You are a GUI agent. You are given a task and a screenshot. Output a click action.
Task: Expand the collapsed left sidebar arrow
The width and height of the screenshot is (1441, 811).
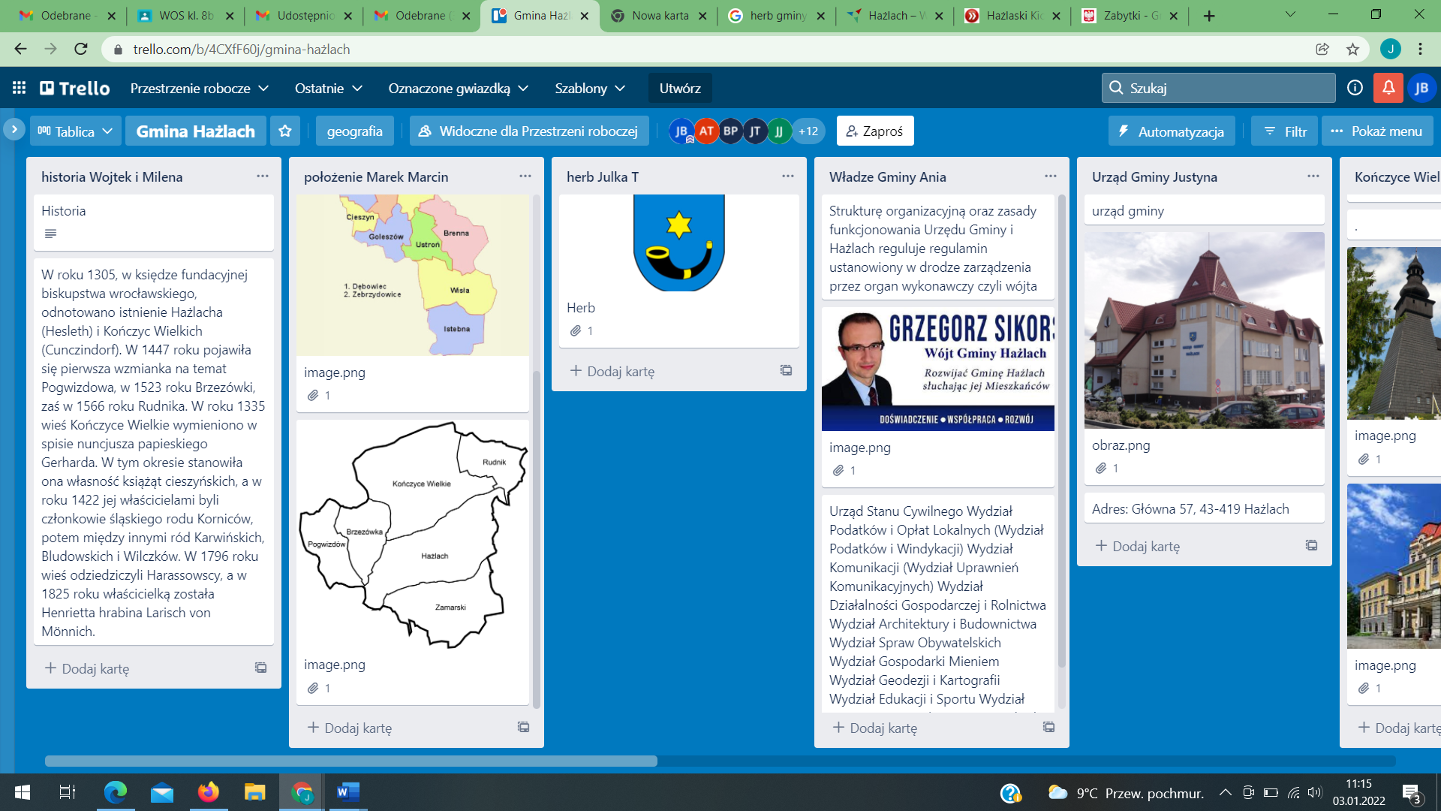14,129
